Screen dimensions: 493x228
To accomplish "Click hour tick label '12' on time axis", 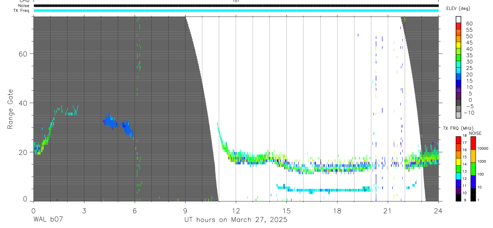I will pos(236,211).
